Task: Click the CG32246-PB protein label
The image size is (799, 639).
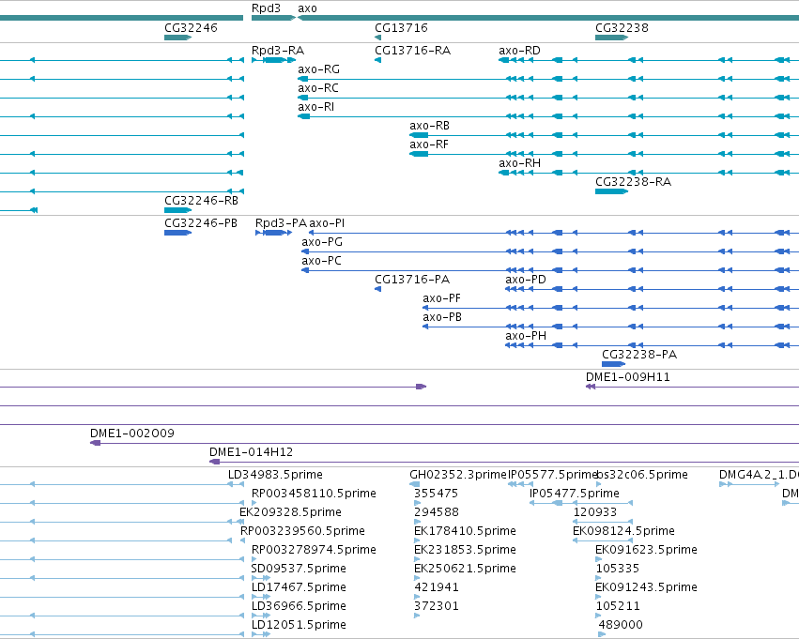Action: pyautogui.click(x=200, y=223)
